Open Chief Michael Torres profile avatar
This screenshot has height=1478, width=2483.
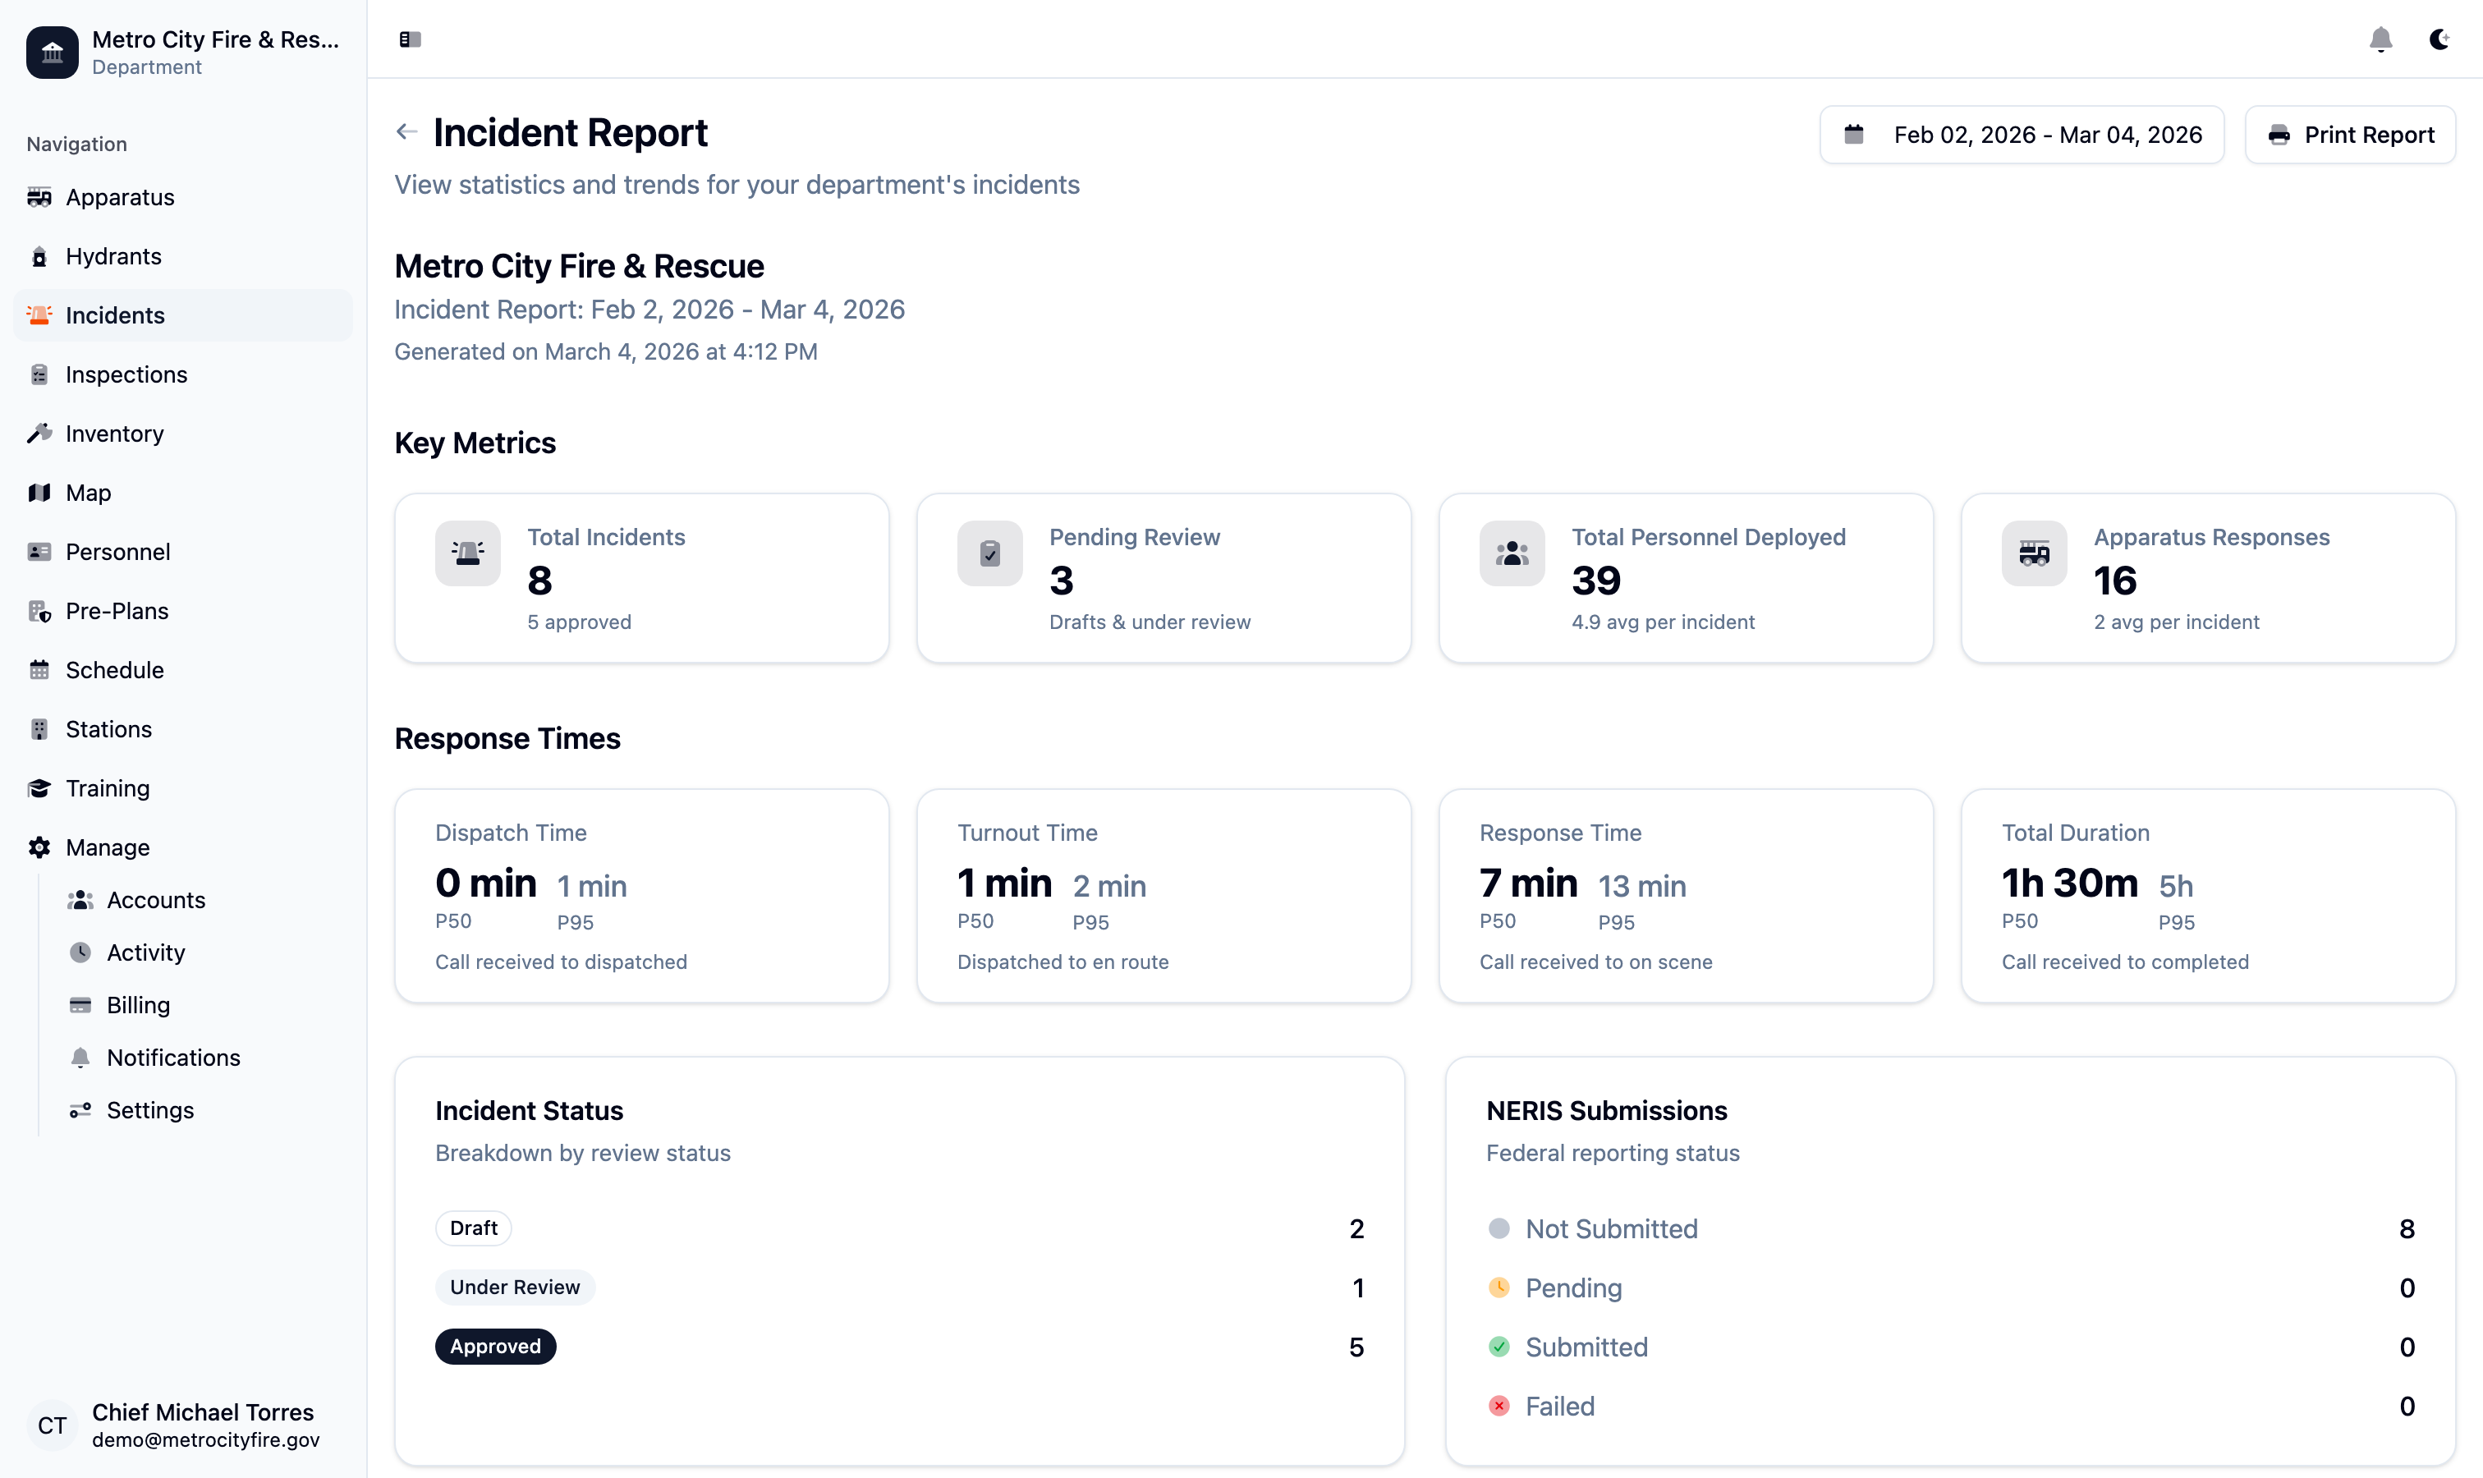point(52,1425)
